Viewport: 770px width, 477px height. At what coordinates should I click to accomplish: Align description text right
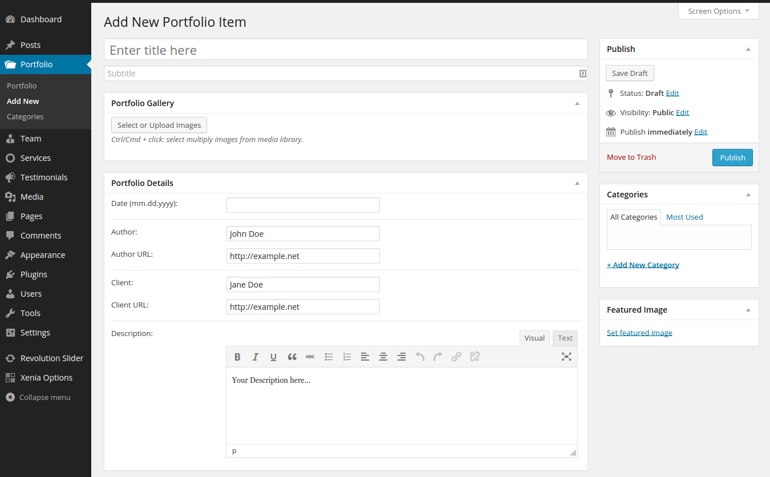[402, 357]
